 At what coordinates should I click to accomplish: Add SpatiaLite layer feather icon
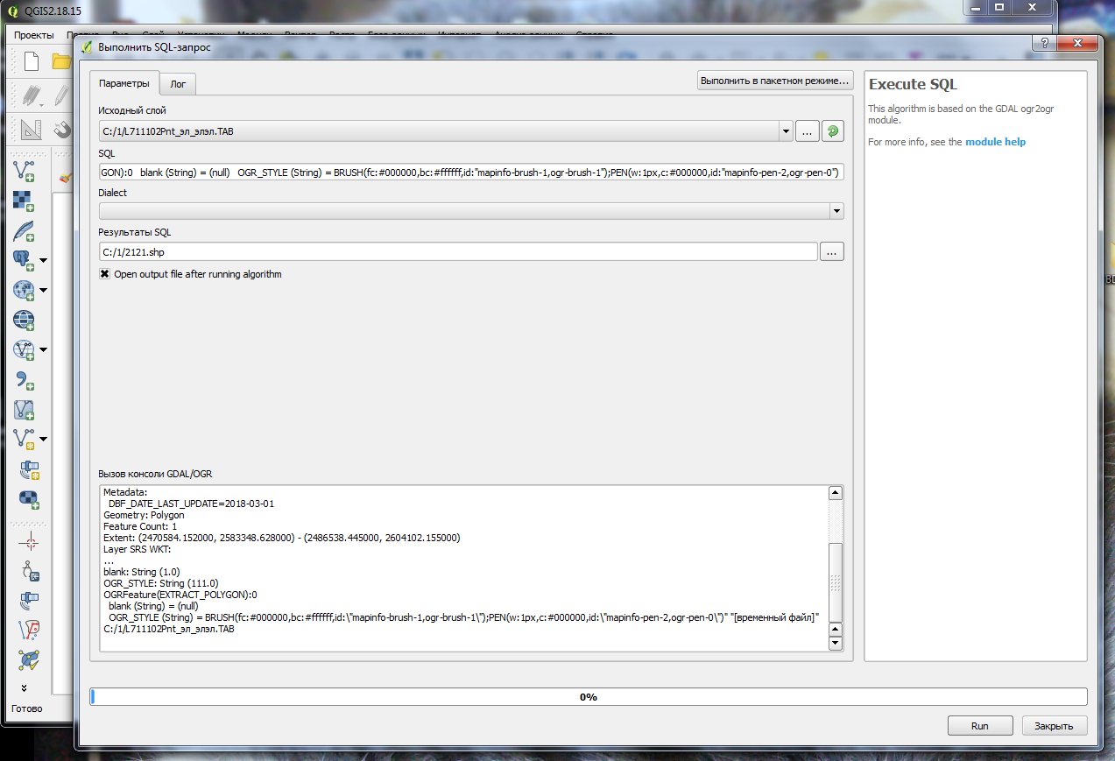24,230
